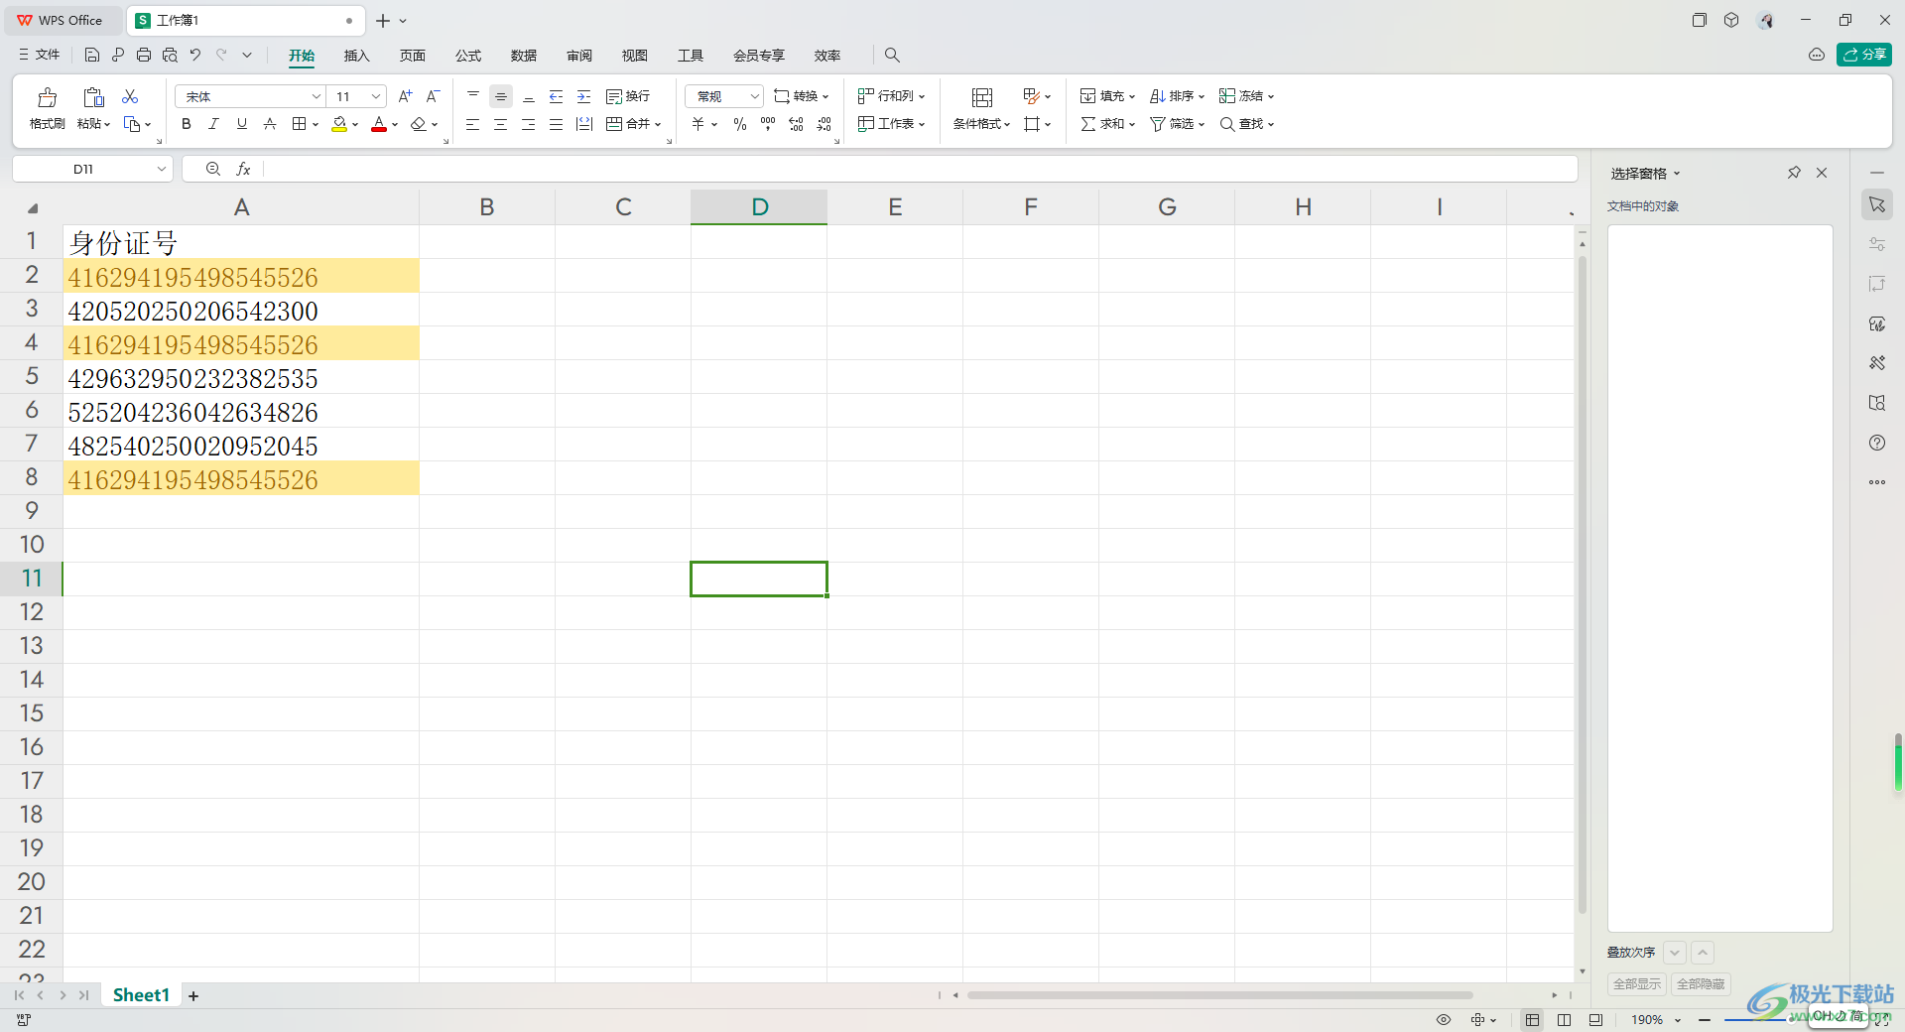Open the 190% zoom level dropdown
The width and height of the screenshot is (1905, 1032).
pyautogui.click(x=1678, y=1020)
